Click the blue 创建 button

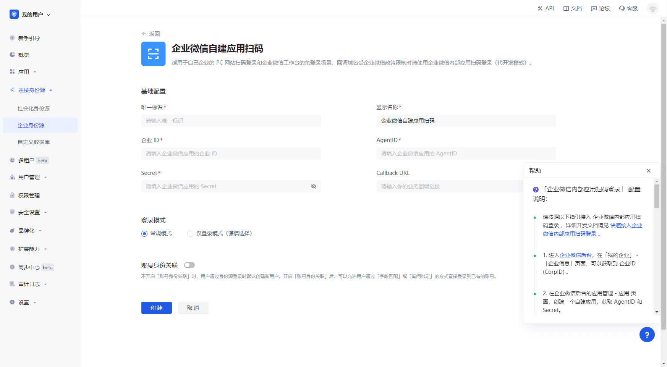pyautogui.click(x=156, y=308)
